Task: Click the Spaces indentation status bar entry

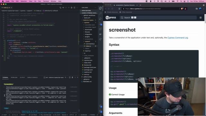Action: pyautogui.click(x=65, y=115)
